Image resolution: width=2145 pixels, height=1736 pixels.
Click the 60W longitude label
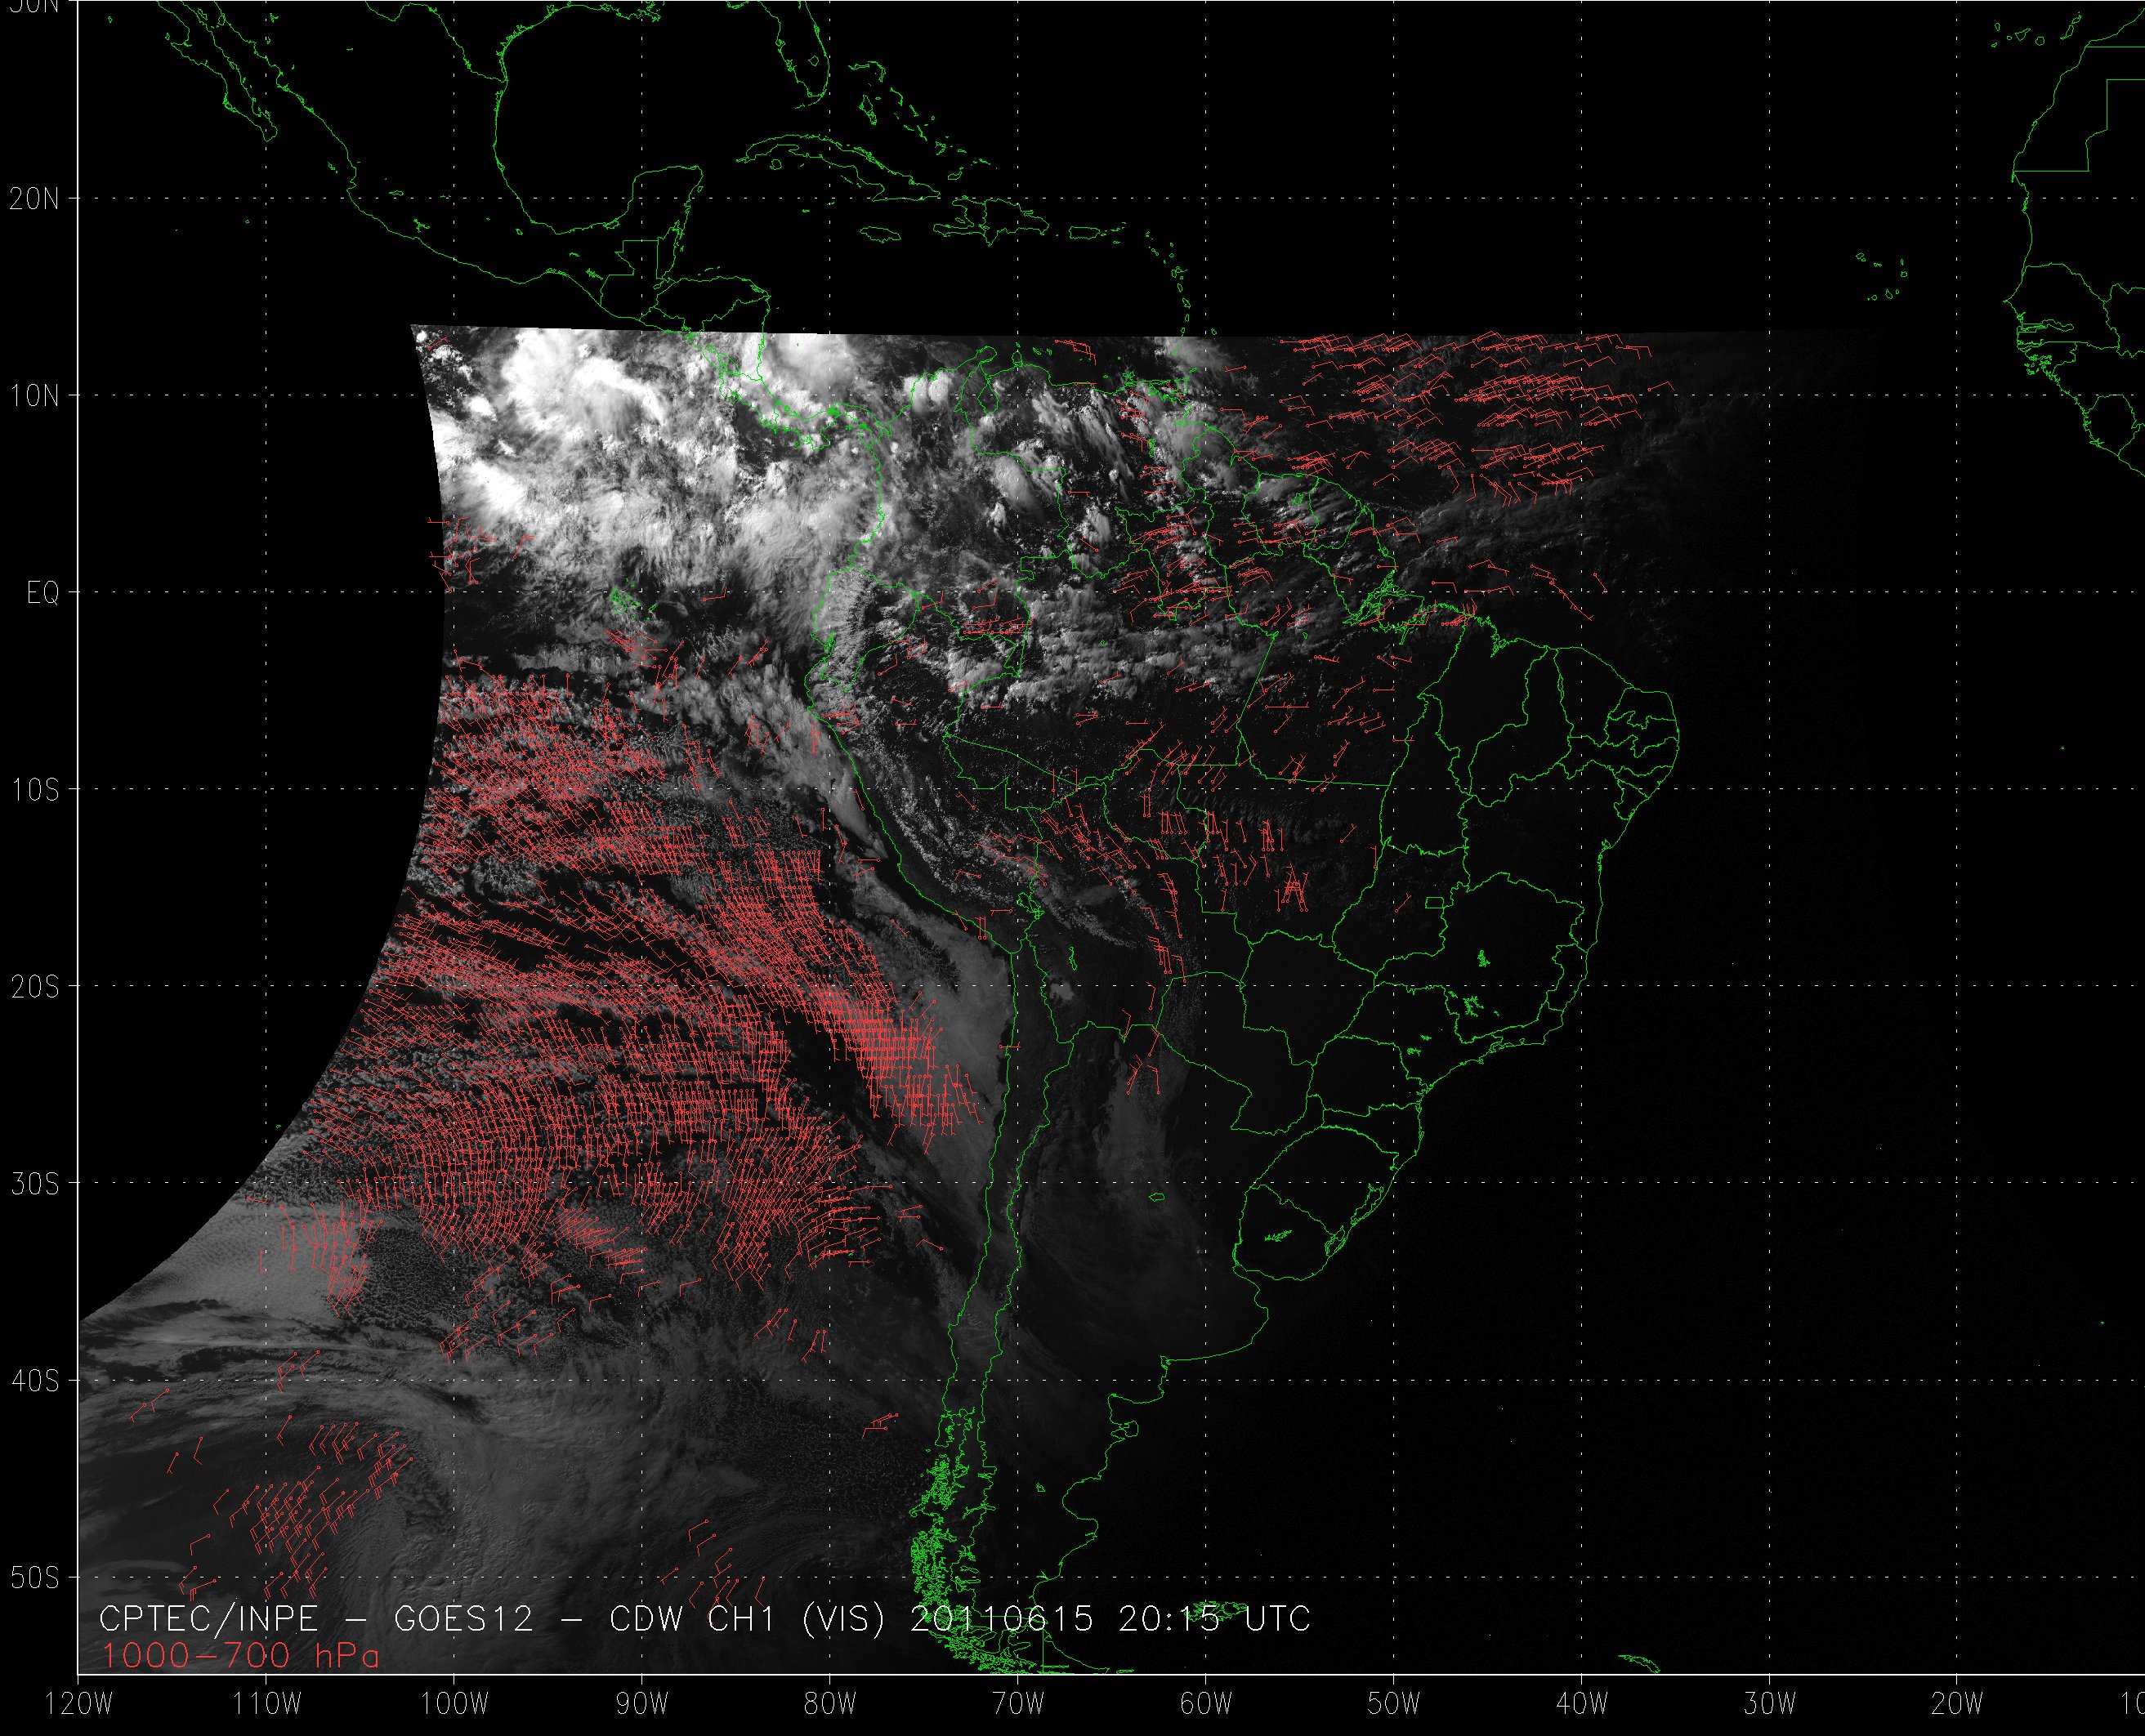pyautogui.click(x=1206, y=1703)
